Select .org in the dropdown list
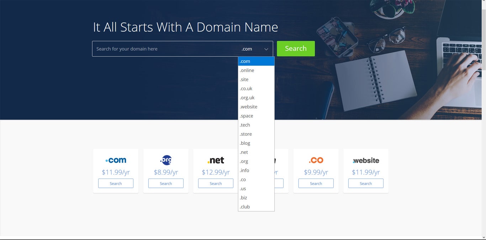Viewport: 486px width, 240px height. click(256, 162)
